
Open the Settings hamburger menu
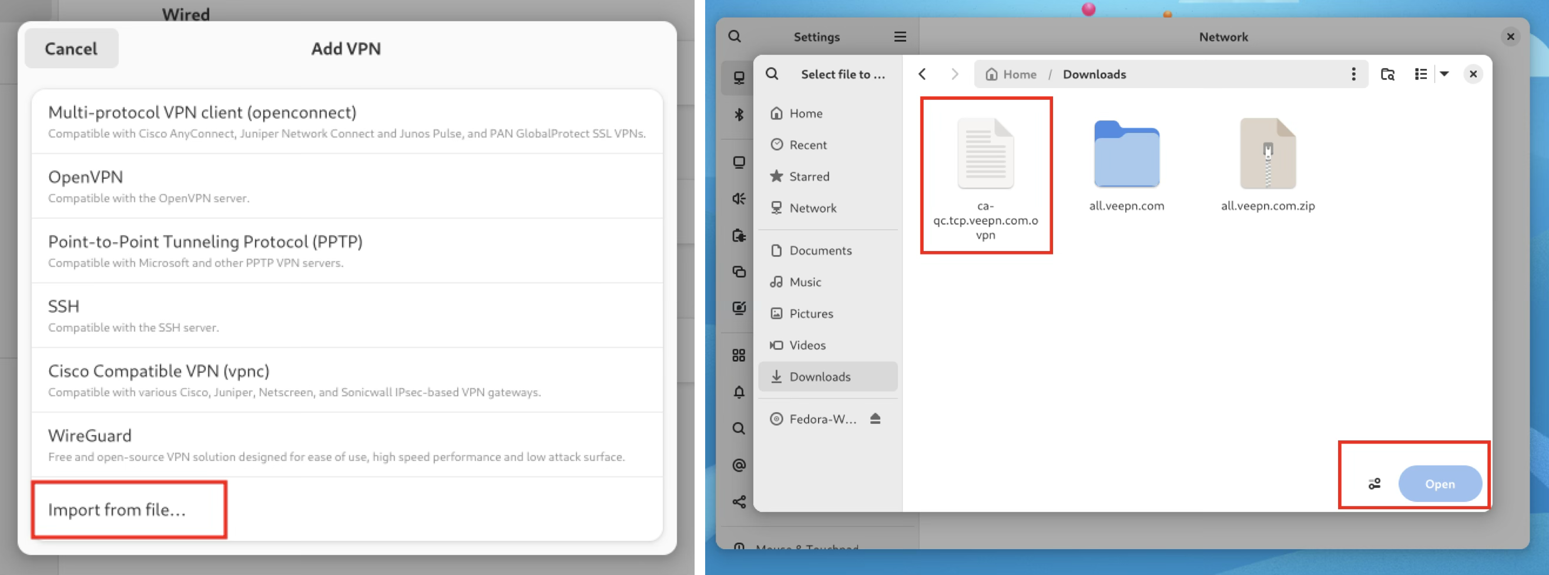click(x=900, y=36)
